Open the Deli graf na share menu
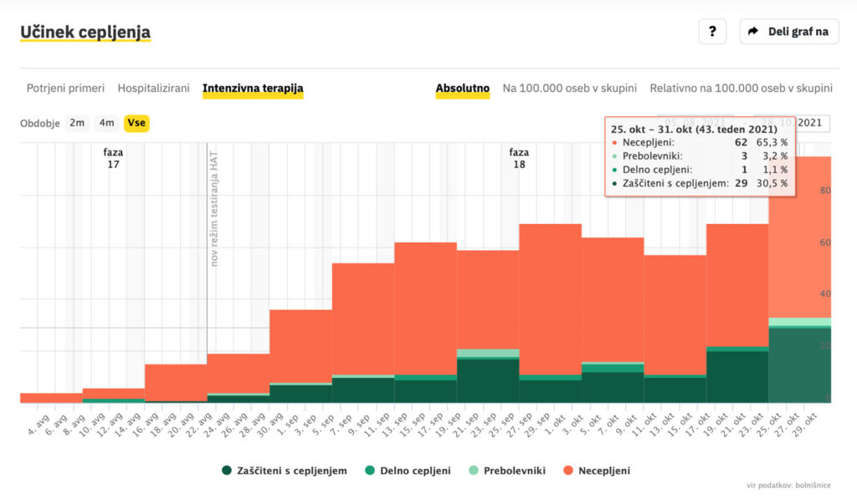Screen dimensions: 857x500 [x=789, y=32]
